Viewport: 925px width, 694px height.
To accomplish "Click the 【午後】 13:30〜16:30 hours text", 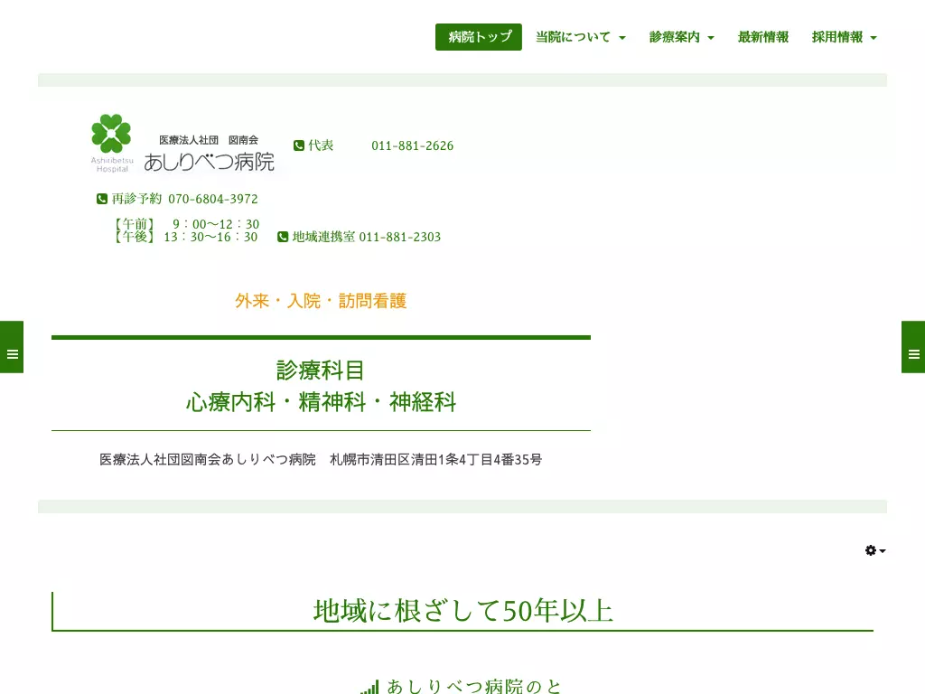I will pos(184,237).
